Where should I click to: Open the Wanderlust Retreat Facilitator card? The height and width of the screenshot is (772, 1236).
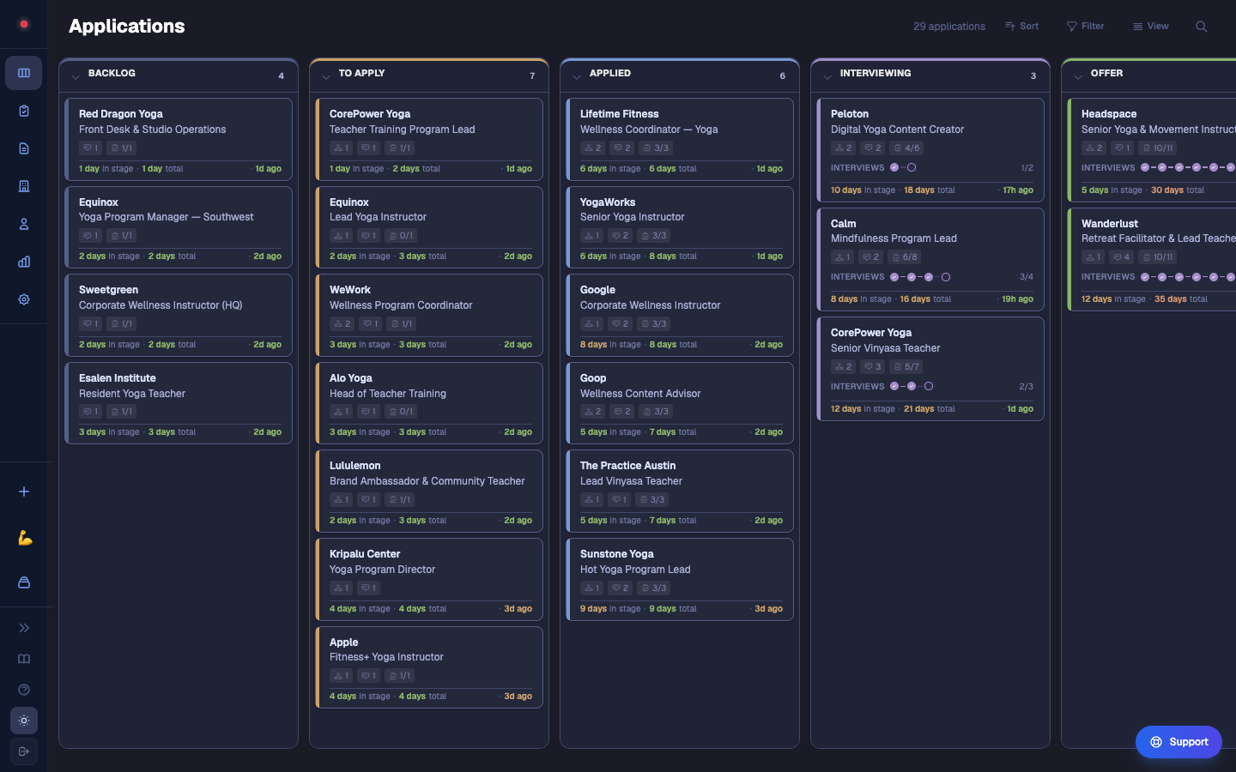click(x=1152, y=259)
